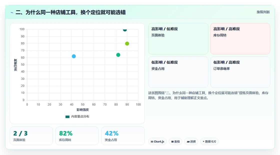
Task: Click the 库存周转 text in red quadrant card
Action: click(220, 35)
